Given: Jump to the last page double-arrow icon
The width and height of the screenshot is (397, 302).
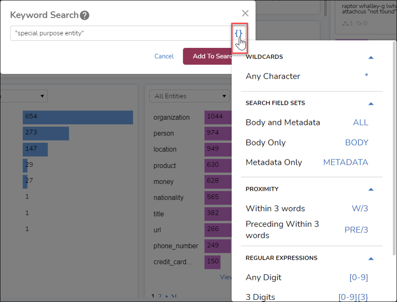Looking at the screenshot, I should pyautogui.click(x=174, y=297).
